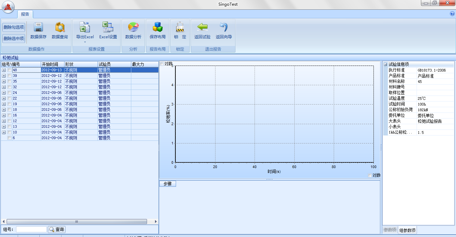Select the 松弛试验 panel title
Image resolution: width=456 pixels, height=237 pixels.
[x=10, y=58]
